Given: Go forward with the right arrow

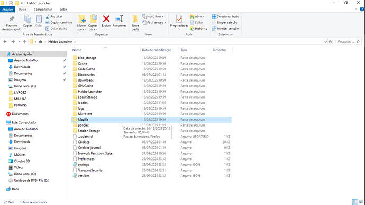Looking at the screenshot, I should pos(13,42).
